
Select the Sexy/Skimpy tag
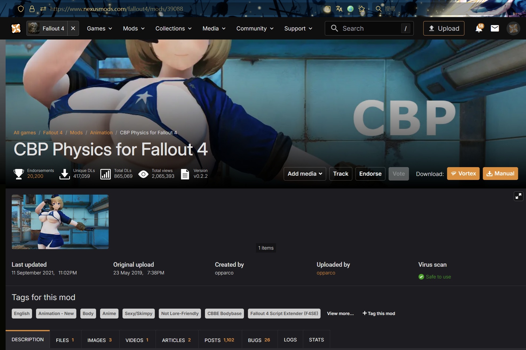click(x=139, y=313)
